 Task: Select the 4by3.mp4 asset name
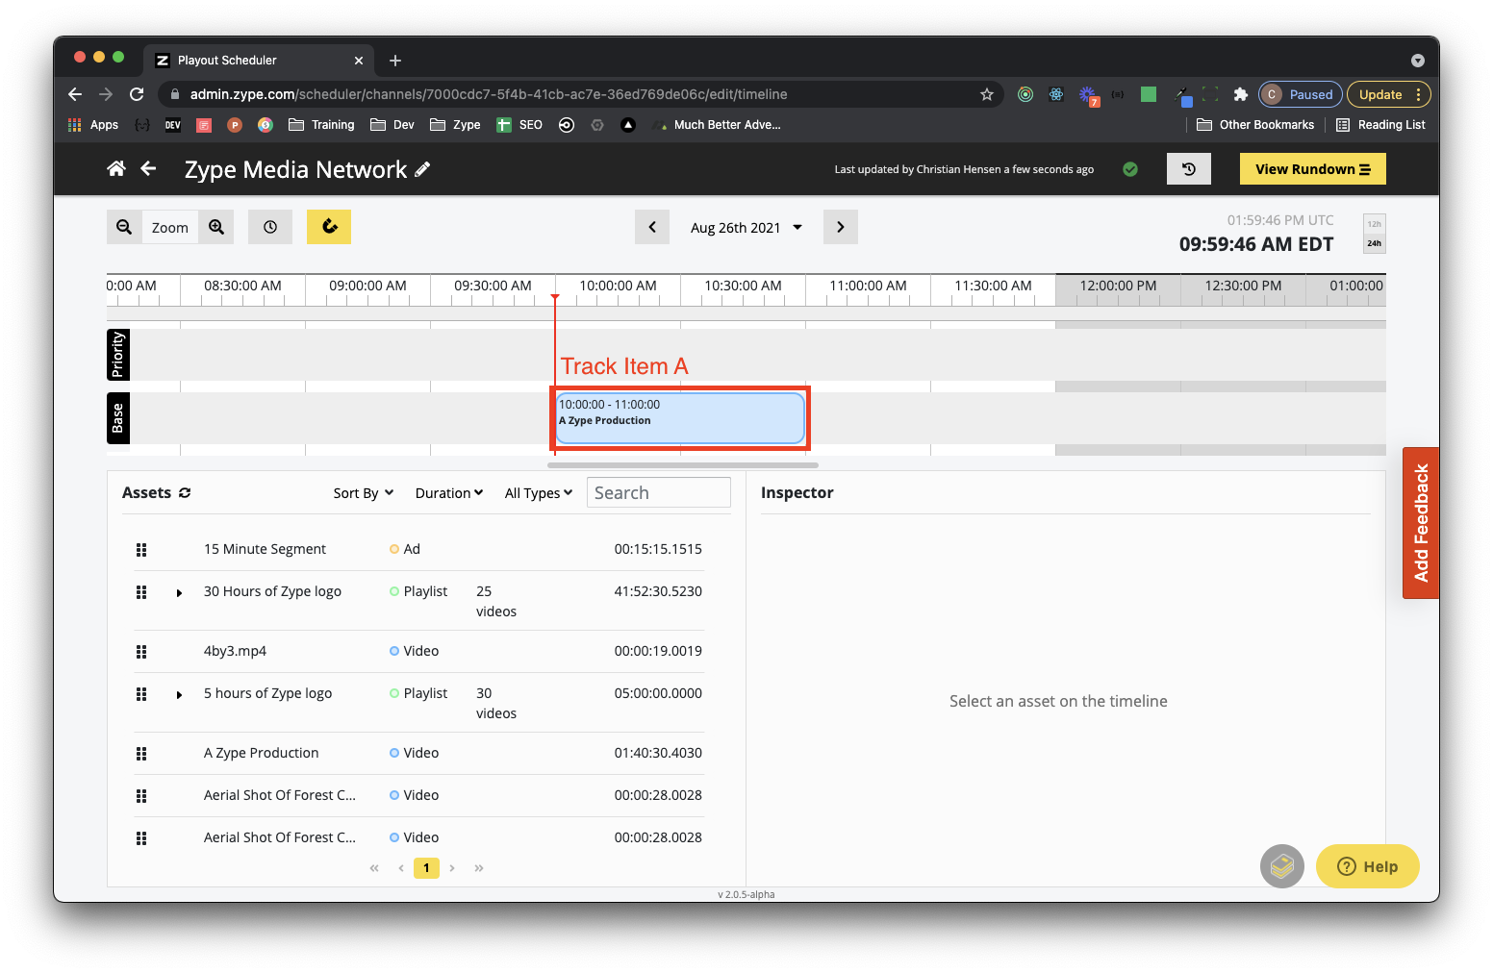pos(235,651)
